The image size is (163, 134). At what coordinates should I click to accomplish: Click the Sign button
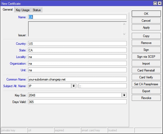point(146,50)
